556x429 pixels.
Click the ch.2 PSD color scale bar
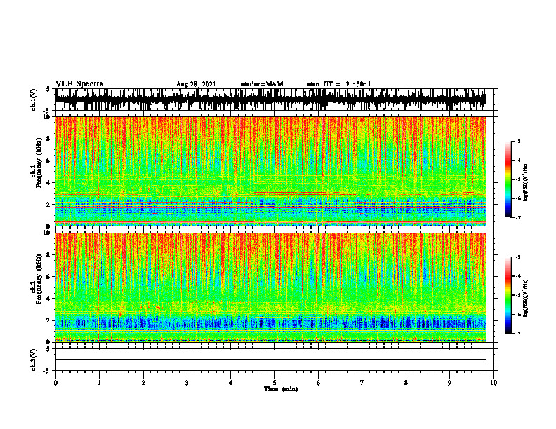508,295
